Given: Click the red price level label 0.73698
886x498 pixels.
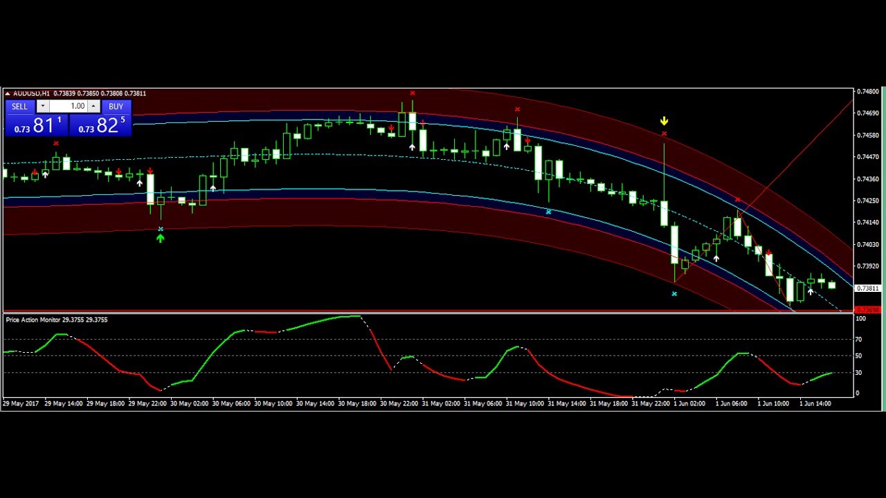Looking at the screenshot, I should (868, 309).
